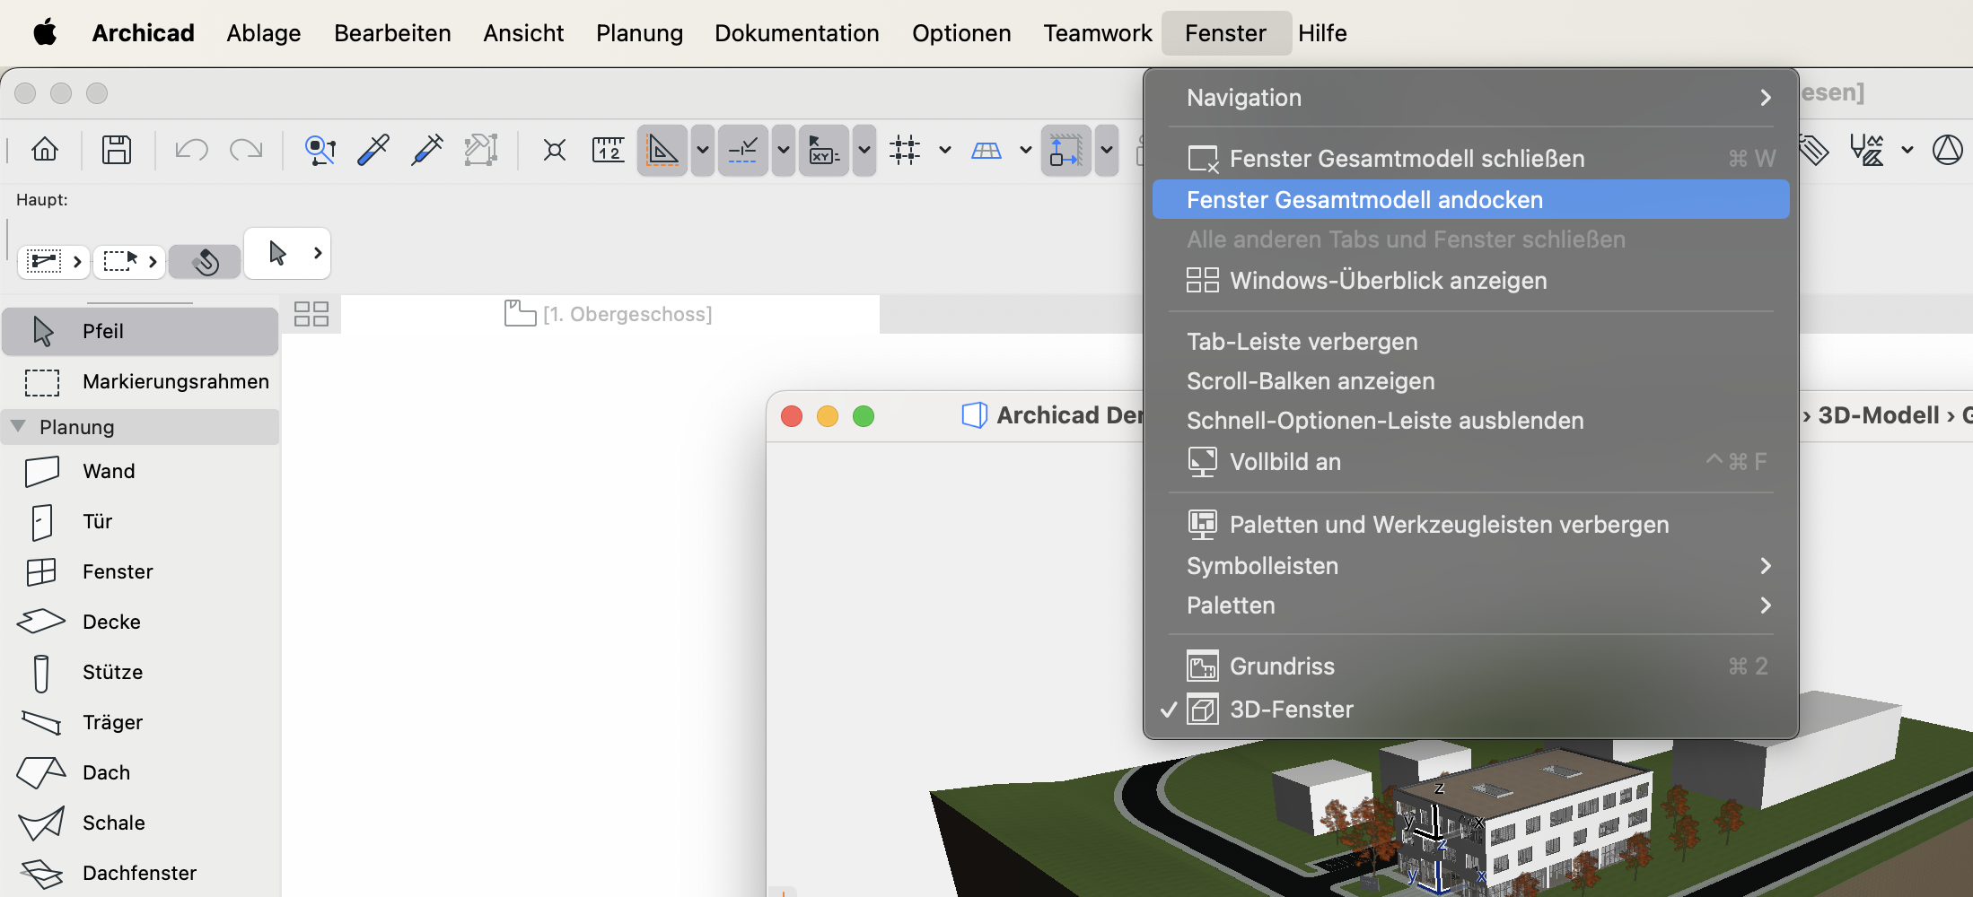This screenshot has width=1973, height=897.
Task: Switch to Grundriss window
Action: click(x=1471, y=666)
